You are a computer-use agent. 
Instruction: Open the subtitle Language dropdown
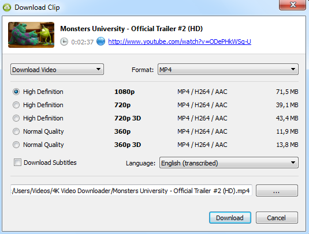pyautogui.click(x=229, y=163)
